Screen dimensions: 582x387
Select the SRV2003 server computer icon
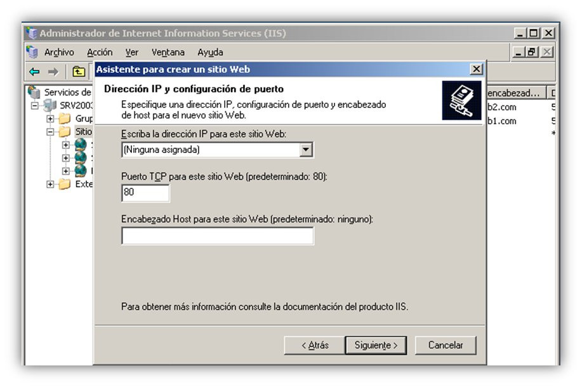[50, 105]
